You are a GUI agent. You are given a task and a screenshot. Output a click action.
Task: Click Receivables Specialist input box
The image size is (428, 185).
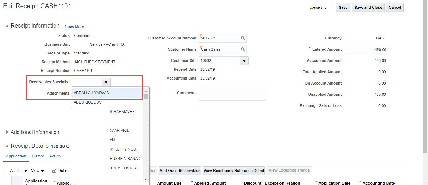click(x=87, y=82)
